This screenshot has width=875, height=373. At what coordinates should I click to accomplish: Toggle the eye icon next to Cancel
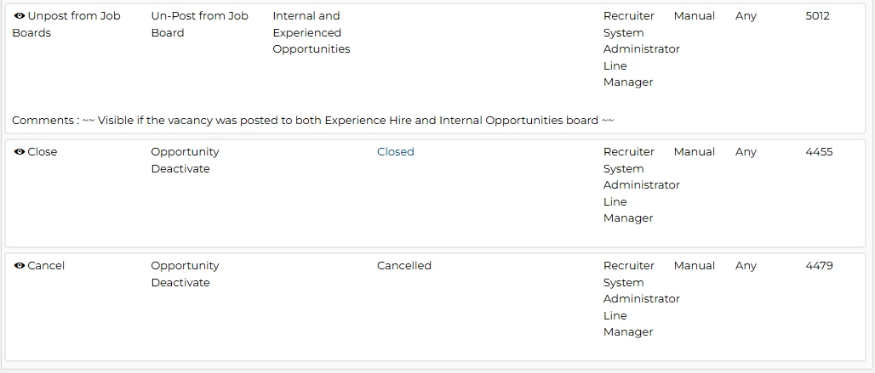pyautogui.click(x=20, y=266)
